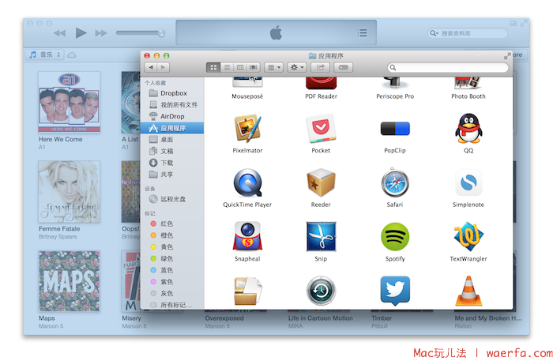Switch Finder to column view
The height and width of the screenshot is (361, 553).
point(240,67)
